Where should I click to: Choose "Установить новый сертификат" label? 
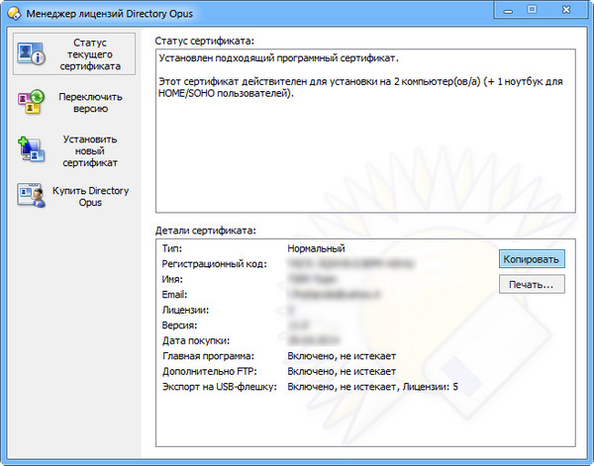[x=90, y=150]
